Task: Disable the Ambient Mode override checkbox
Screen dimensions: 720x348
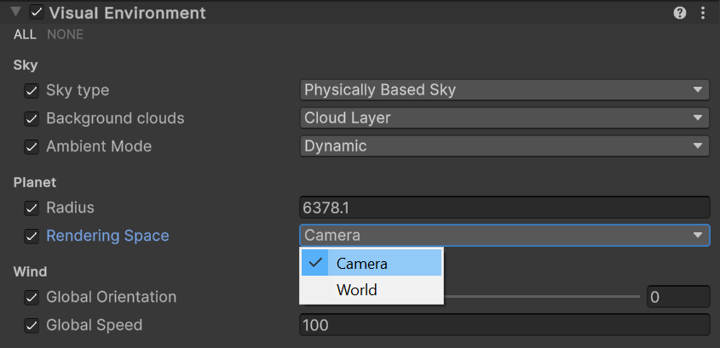Action: pyautogui.click(x=32, y=146)
